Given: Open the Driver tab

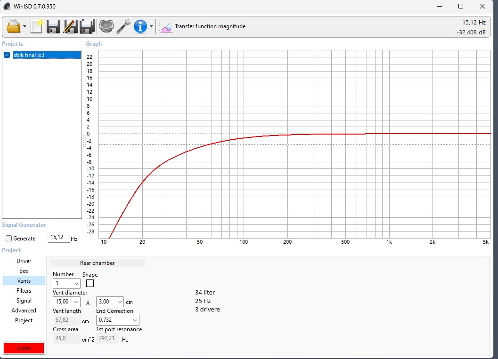Looking at the screenshot, I should [24, 261].
